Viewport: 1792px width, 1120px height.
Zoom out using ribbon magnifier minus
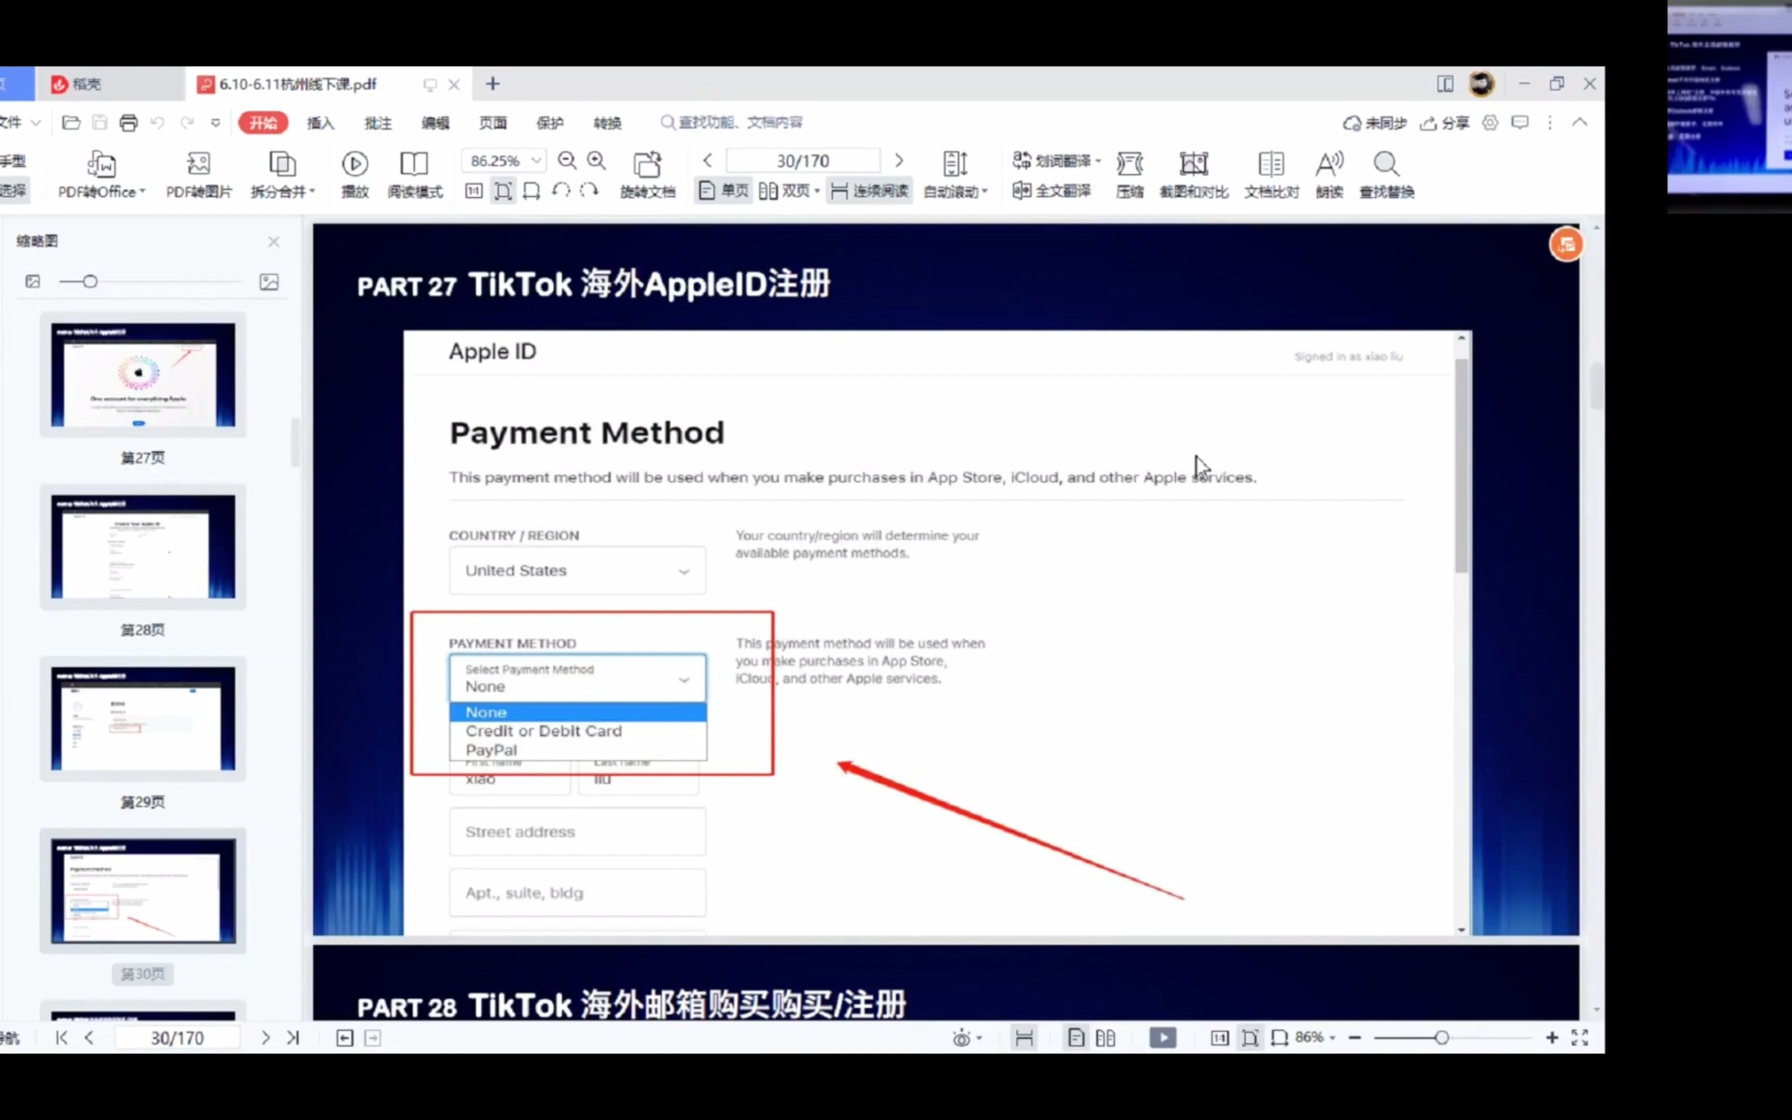[566, 161]
